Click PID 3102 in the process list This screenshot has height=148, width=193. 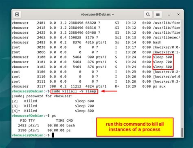point(41,67)
